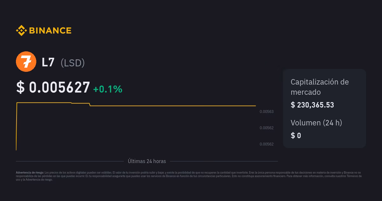Click the middle 0.00562 axis label
This screenshot has width=382, height=201.
[x=266, y=128]
